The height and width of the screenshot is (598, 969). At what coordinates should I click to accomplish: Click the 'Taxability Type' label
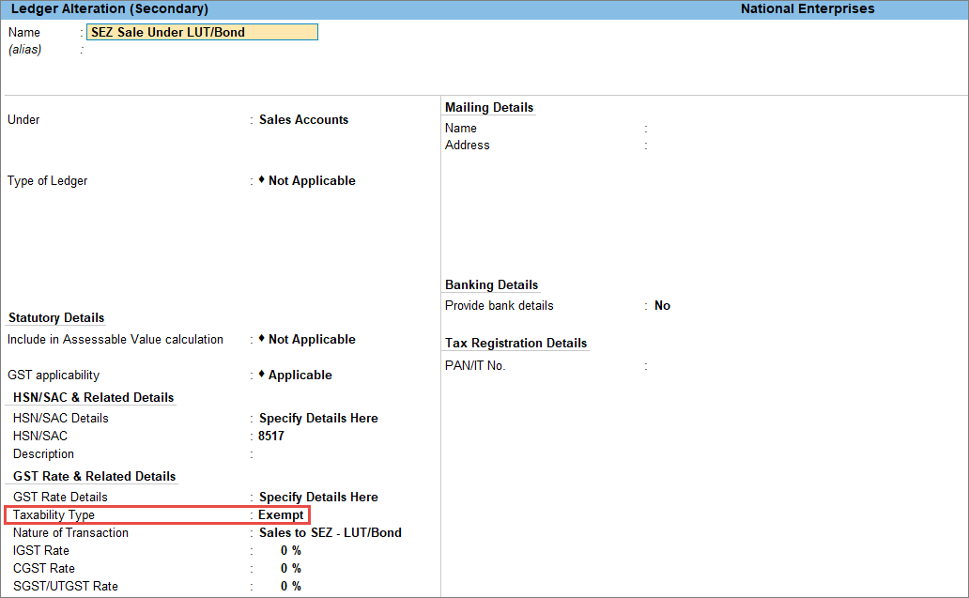tap(54, 515)
